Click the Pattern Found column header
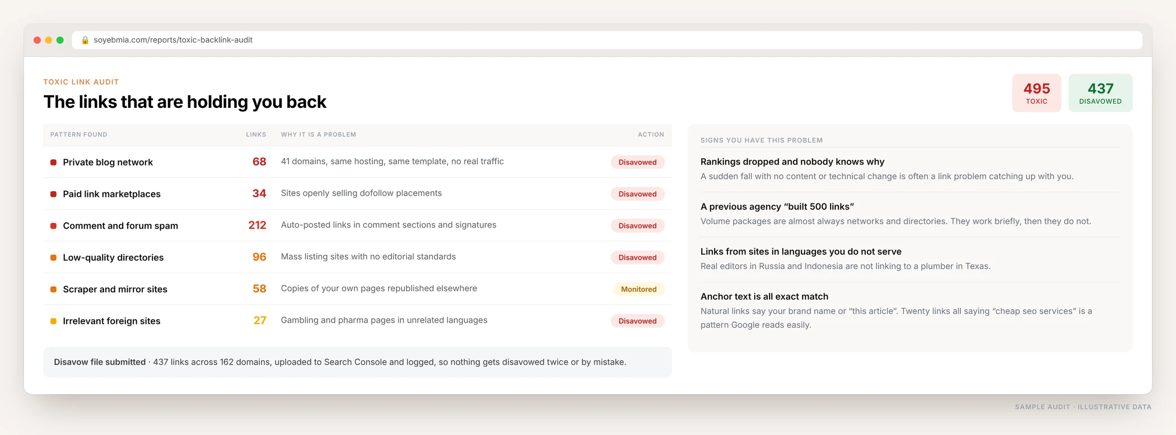 click(x=79, y=135)
